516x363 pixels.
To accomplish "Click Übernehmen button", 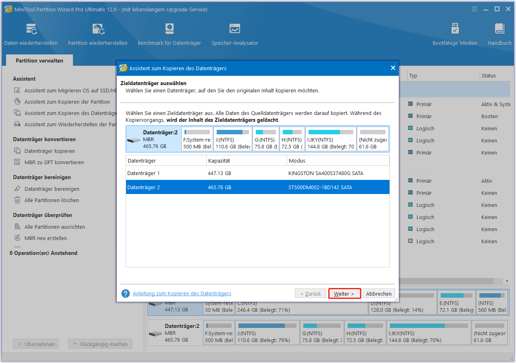I will point(35,344).
